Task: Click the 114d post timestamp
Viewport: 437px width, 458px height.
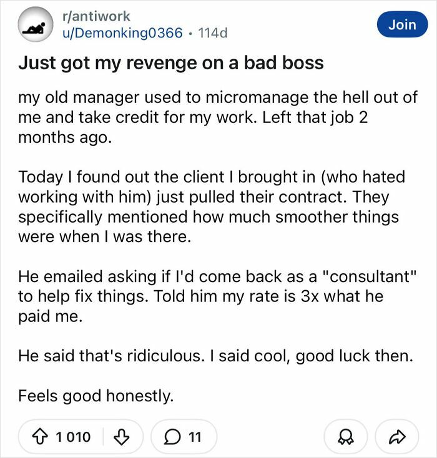Action: click(212, 32)
